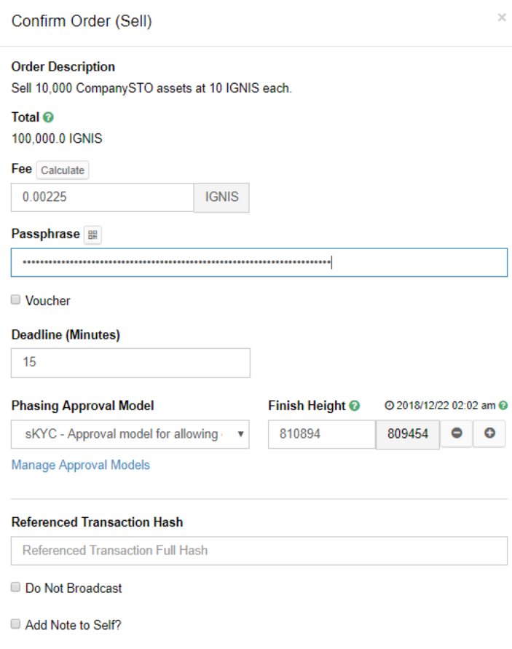Click the clock icon before the 2018/12/22 date
Image resolution: width=512 pixels, height=649 pixels.
[390, 406]
